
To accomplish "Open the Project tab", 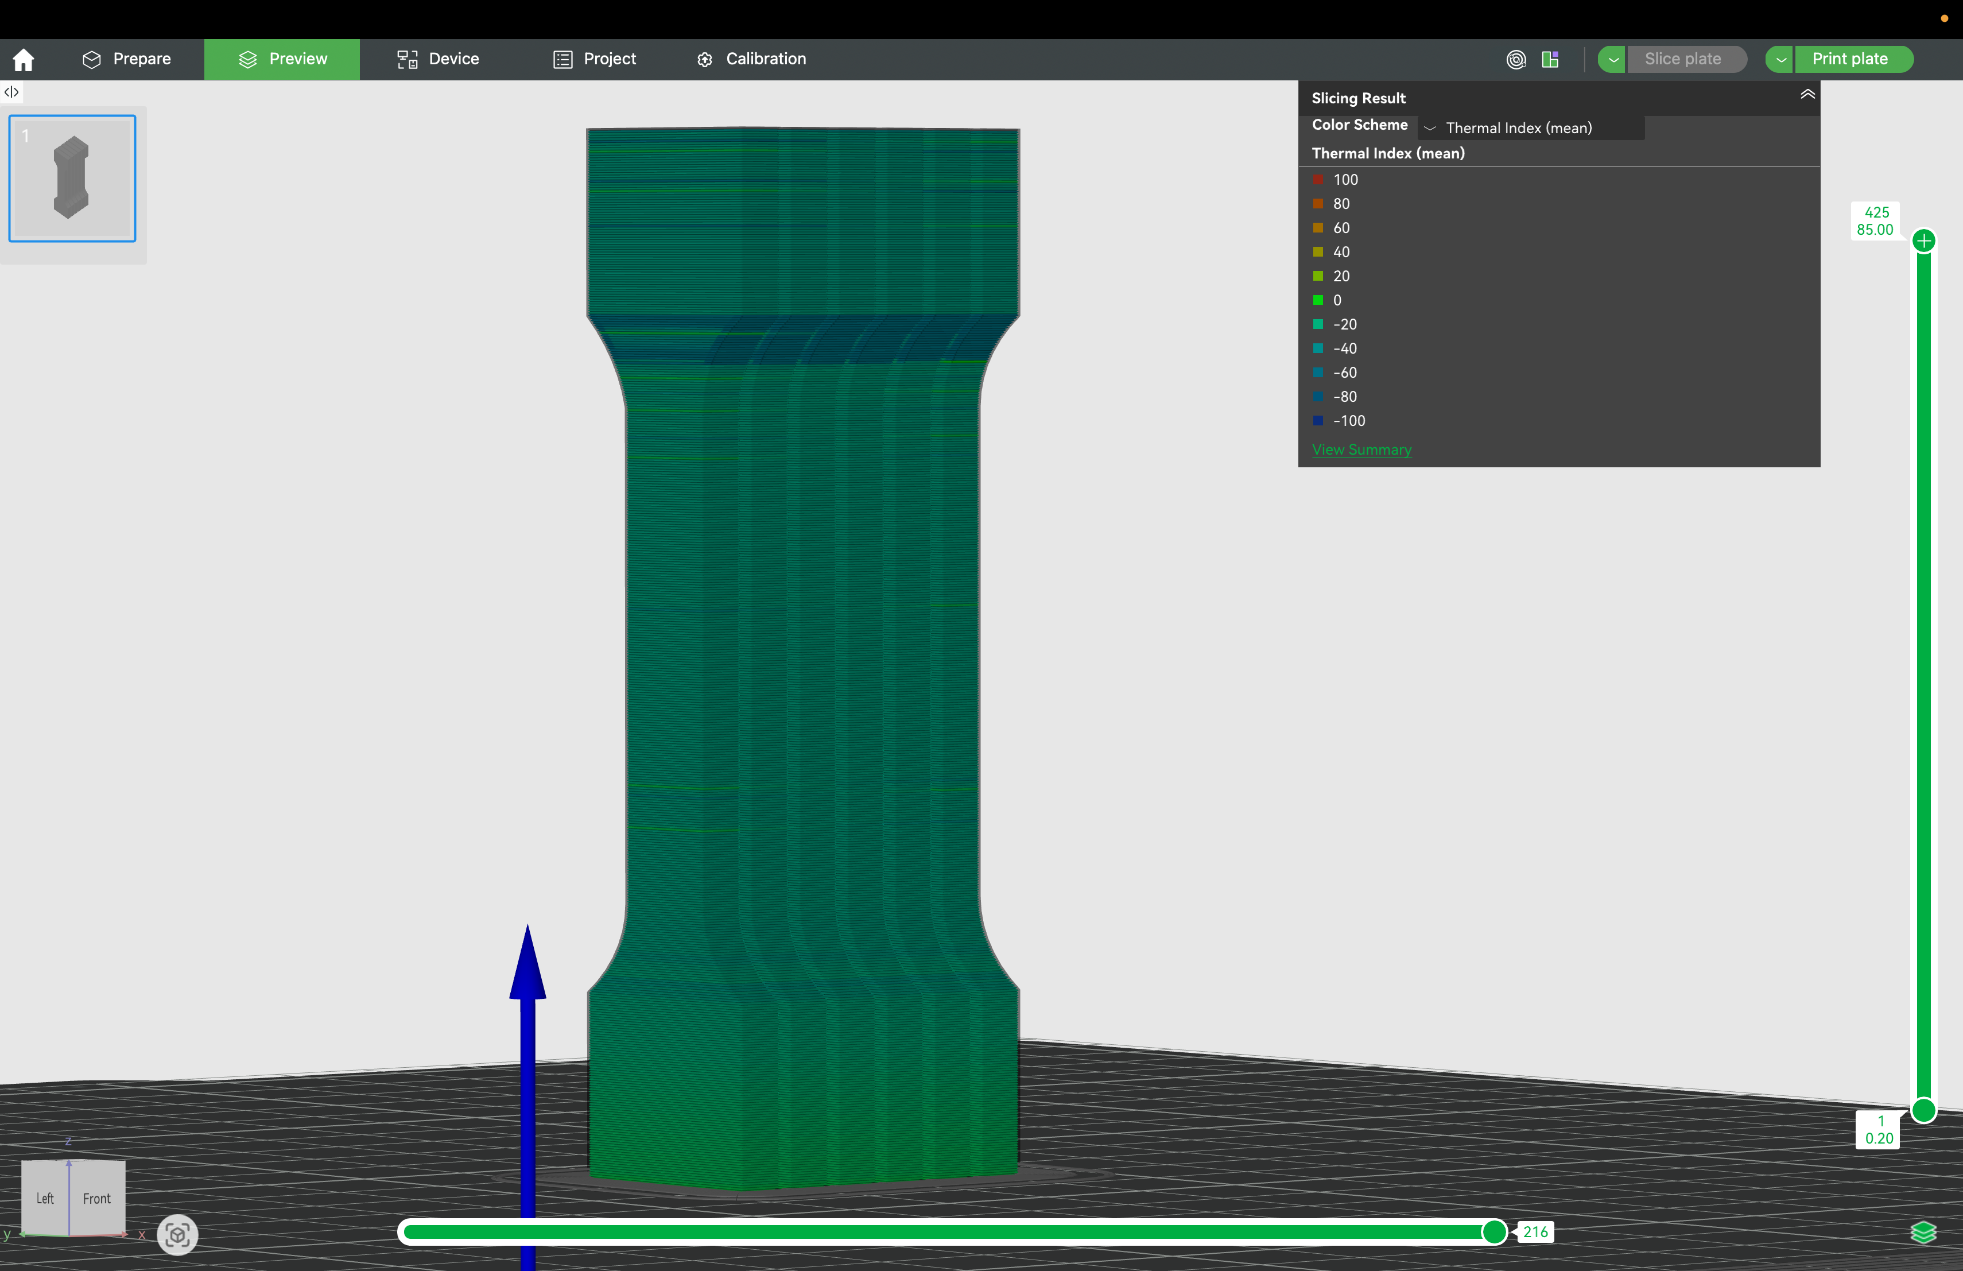I will [x=594, y=59].
